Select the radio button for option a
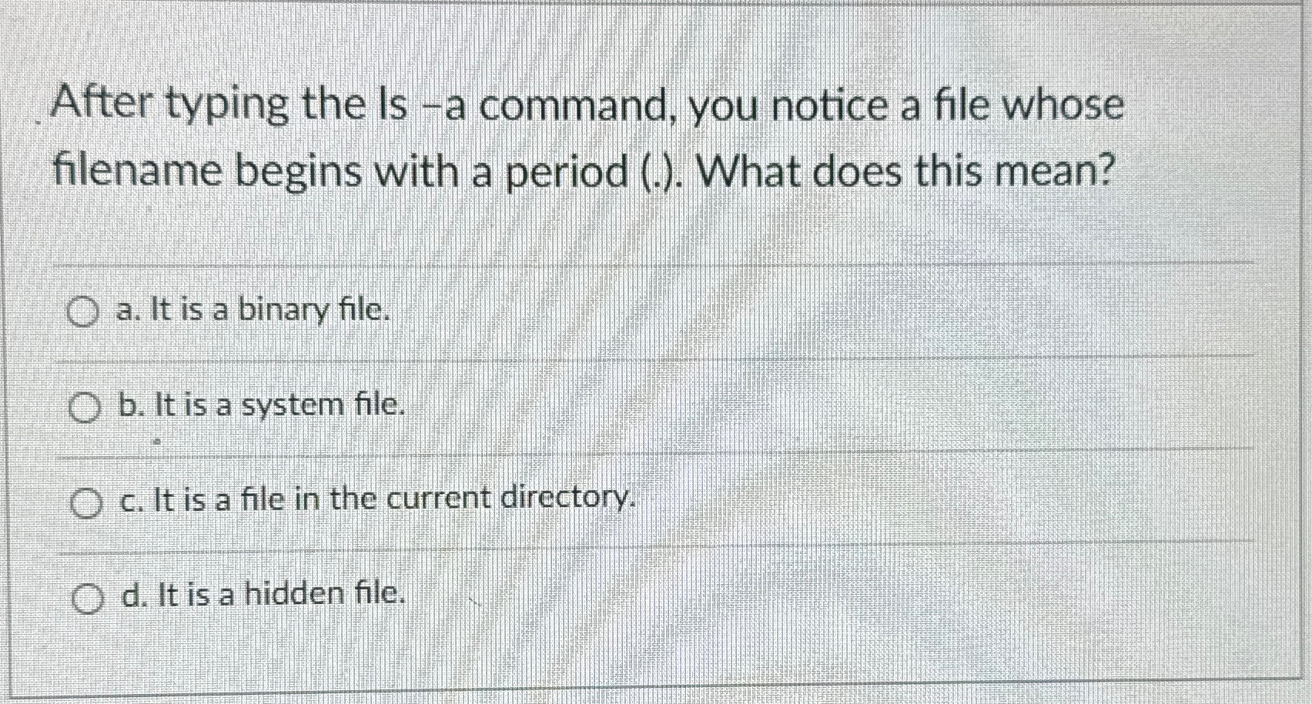The image size is (1312, 704). [x=84, y=311]
